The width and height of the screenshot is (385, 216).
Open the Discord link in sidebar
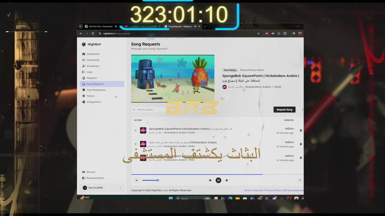(x=102, y=172)
